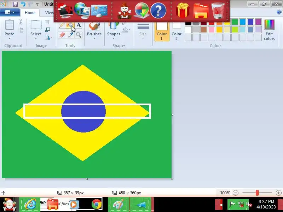Screen dimensions: 283x212
Task: Pick the turquoise blue swatch
Action: tap(243, 22)
